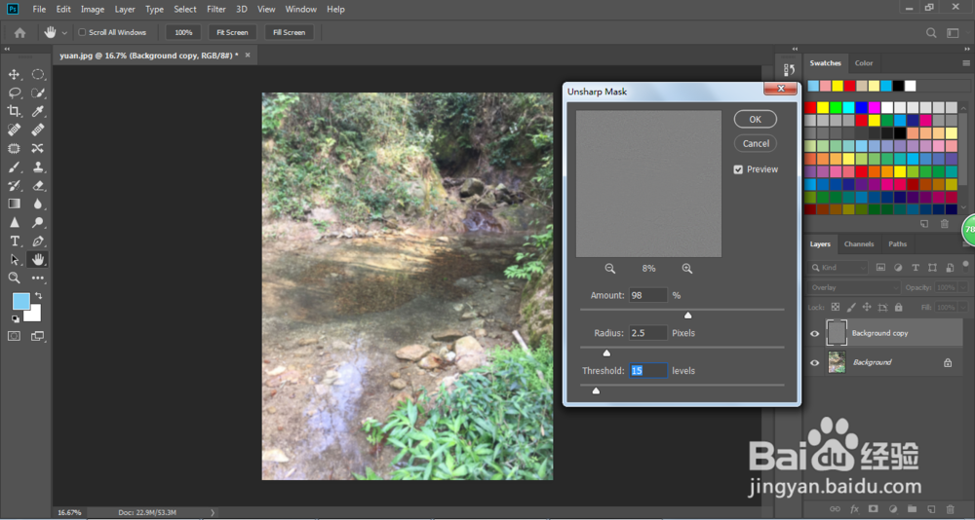Zoom in the Unsharp Mask preview
This screenshot has width=975, height=520.
(x=687, y=269)
